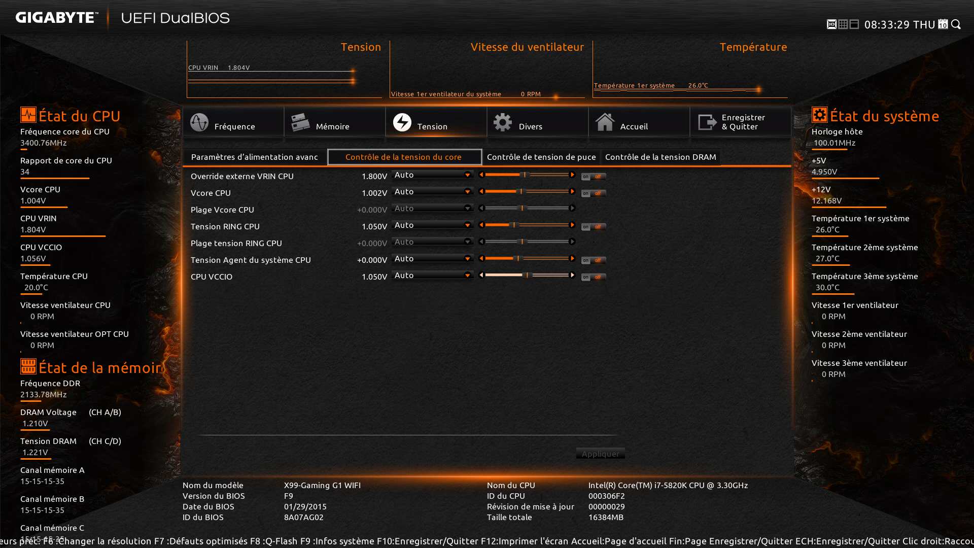Click the Tension RING CPU slider track
Screen dimensions: 974x548
coord(527,225)
